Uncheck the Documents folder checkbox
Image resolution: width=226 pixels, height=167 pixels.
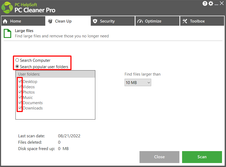click(x=20, y=103)
